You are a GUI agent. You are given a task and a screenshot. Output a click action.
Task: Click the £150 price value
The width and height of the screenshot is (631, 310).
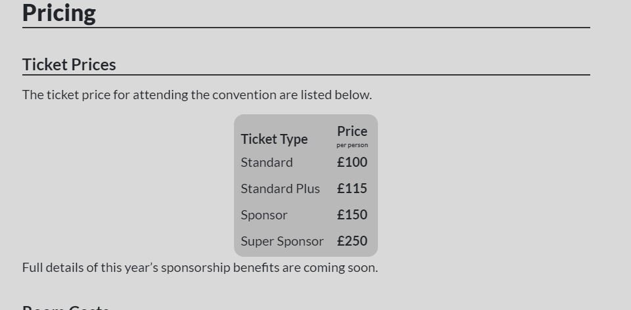352,215
